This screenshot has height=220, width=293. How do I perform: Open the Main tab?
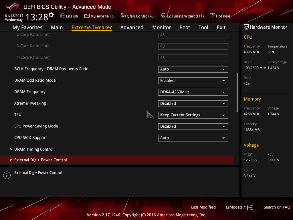[57, 27]
